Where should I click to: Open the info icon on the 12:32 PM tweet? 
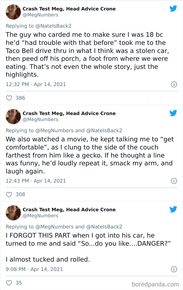[174, 84]
